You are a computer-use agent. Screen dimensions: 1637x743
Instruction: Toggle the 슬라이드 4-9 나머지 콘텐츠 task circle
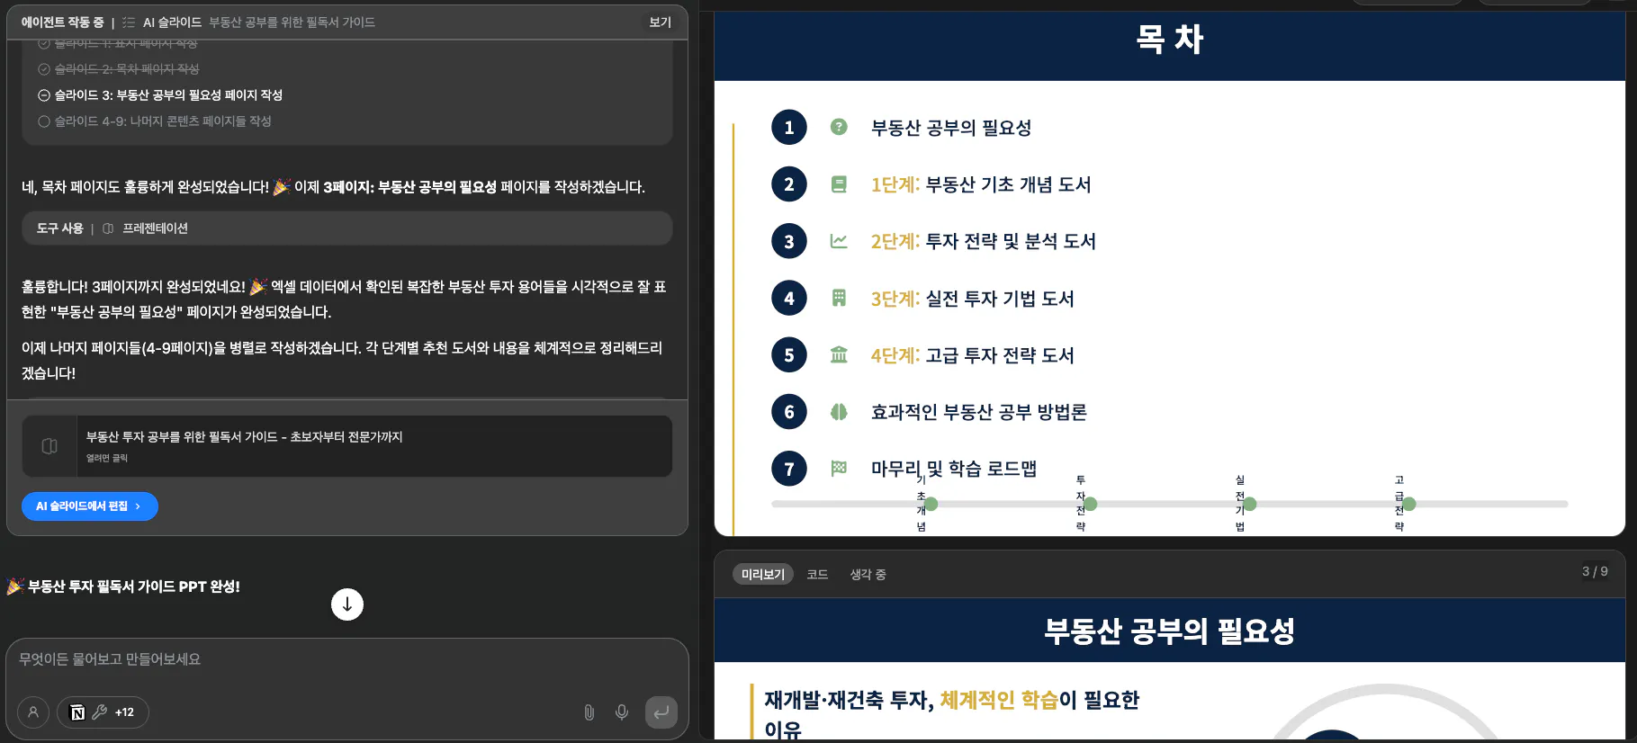tap(43, 121)
